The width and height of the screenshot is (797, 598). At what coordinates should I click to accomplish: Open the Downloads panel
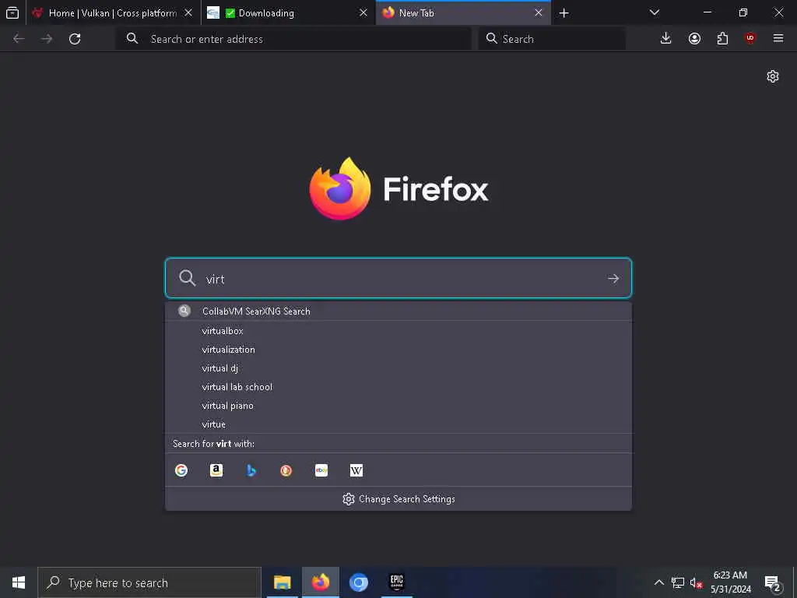(666, 38)
